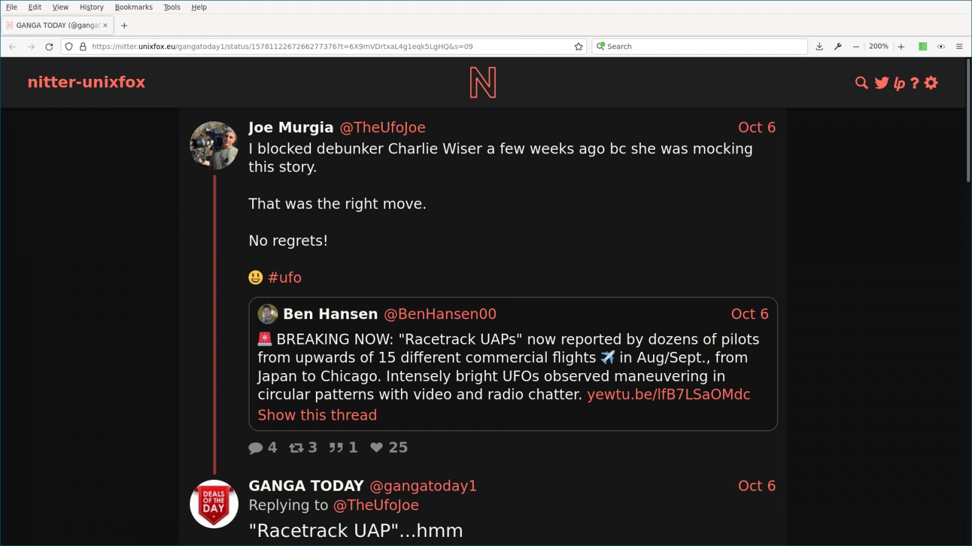Open the History menu
This screenshot has width=972, height=546.
pyautogui.click(x=91, y=7)
